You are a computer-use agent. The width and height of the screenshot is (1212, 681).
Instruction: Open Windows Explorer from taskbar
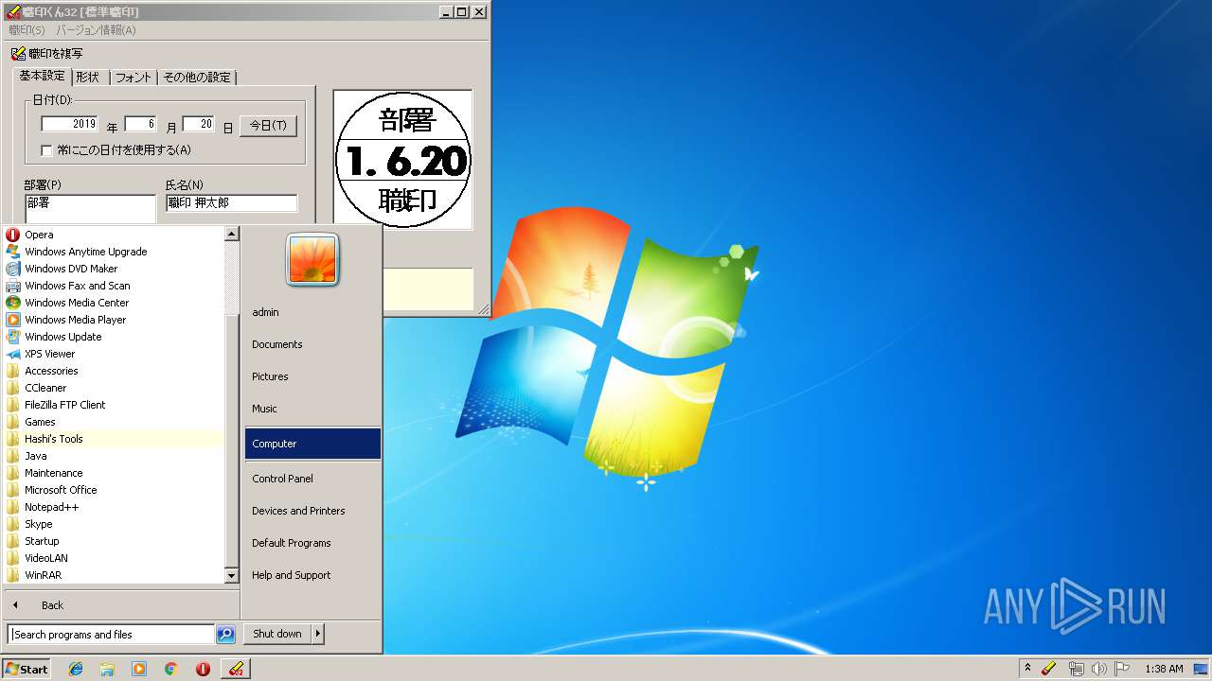pyautogui.click(x=107, y=669)
